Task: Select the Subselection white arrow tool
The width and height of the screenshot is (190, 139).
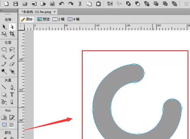Action: tap(12, 27)
